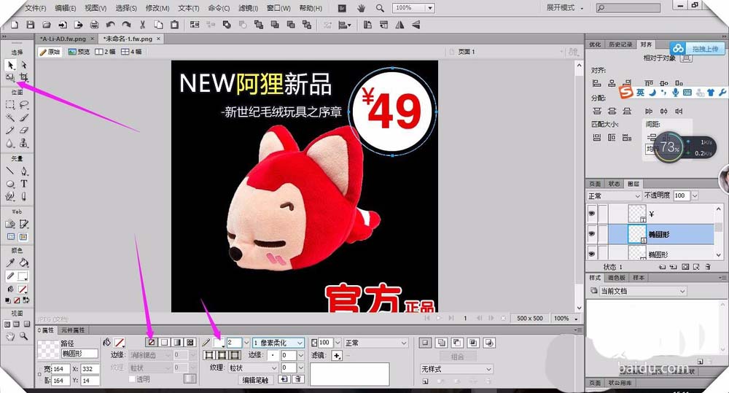Switch to the 历史记录 panel tab
The image size is (729, 393).
click(620, 44)
